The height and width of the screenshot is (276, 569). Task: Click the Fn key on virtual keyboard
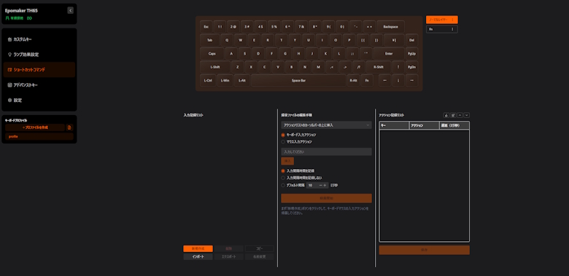point(367,80)
